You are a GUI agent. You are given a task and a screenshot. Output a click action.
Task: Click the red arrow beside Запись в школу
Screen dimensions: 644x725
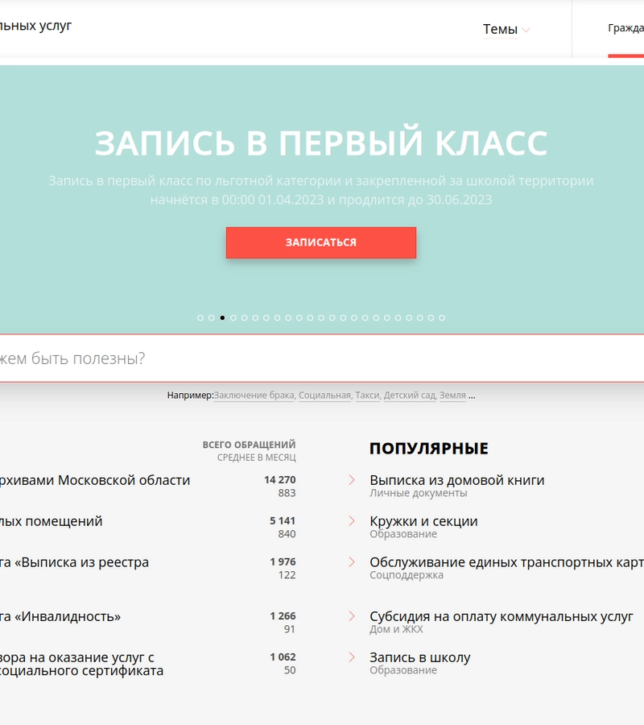352,657
